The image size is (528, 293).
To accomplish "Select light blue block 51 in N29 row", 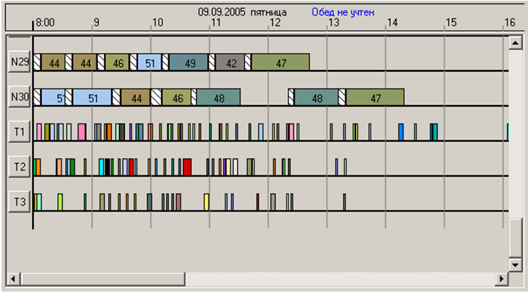I will 149,63.
